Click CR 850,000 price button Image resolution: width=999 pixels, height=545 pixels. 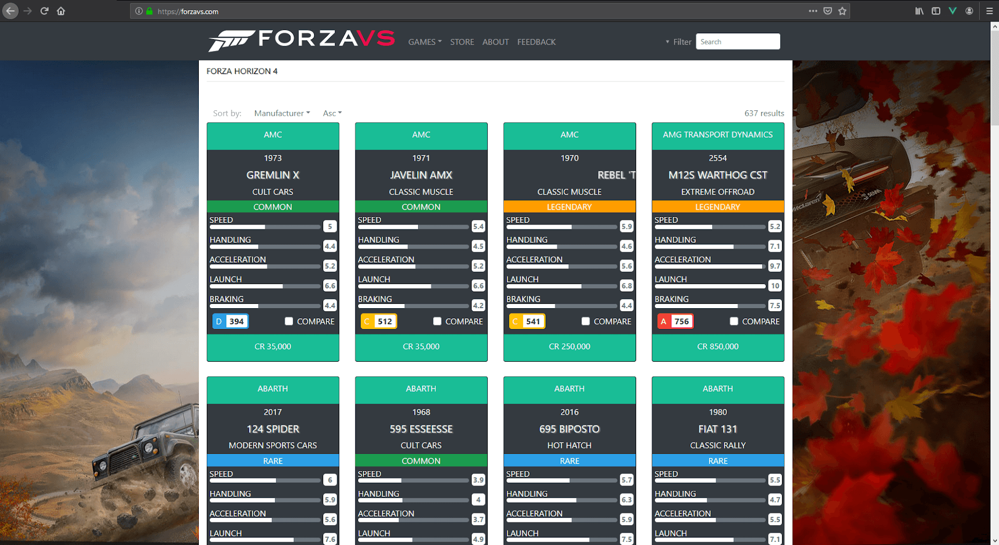(718, 347)
